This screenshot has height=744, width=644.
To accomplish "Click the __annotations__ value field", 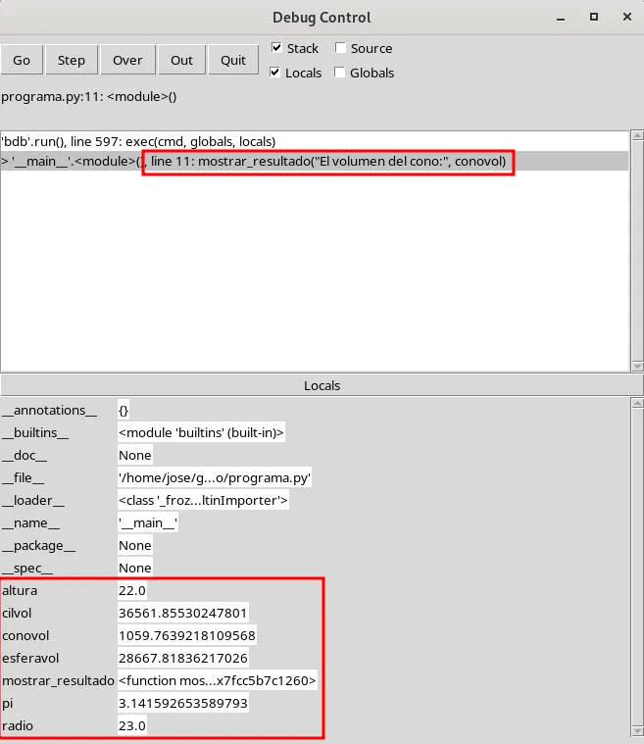I will pos(124,411).
